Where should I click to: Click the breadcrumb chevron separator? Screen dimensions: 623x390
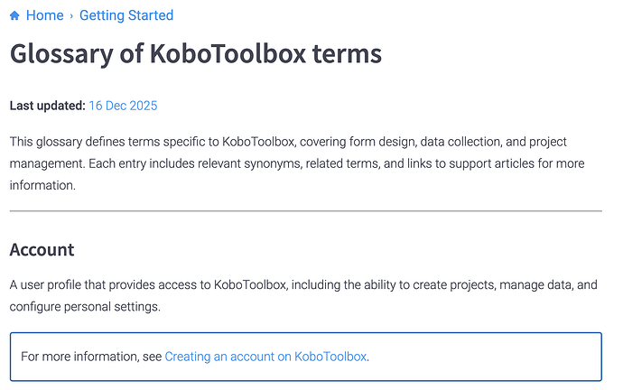point(71,15)
